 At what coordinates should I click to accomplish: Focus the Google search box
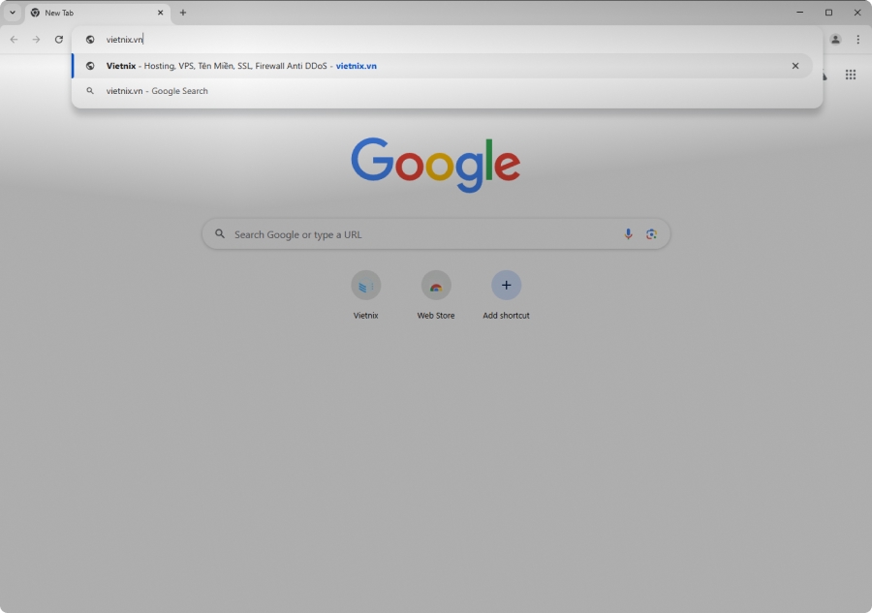point(417,234)
